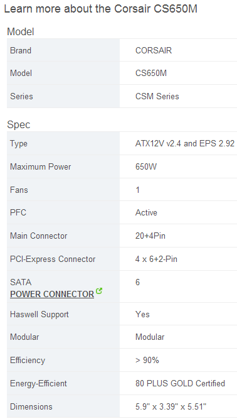The height and width of the screenshot is (419, 237).
Task: Click the > 90% efficiency value
Action: click(147, 360)
